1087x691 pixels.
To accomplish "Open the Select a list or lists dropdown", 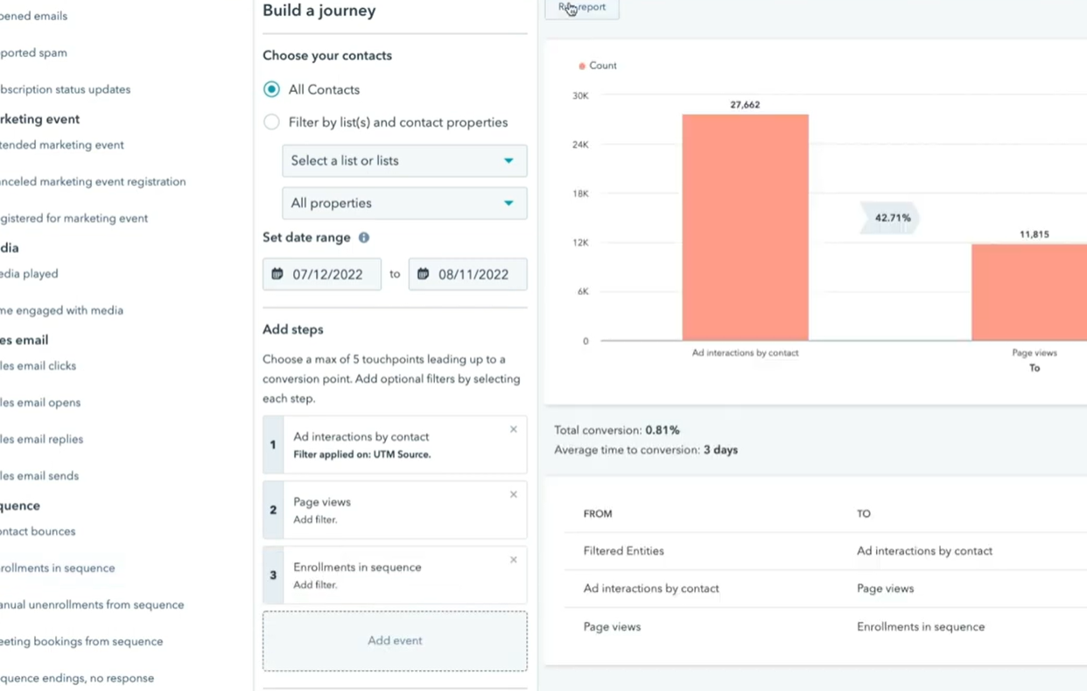I will [x=404, y=161].
